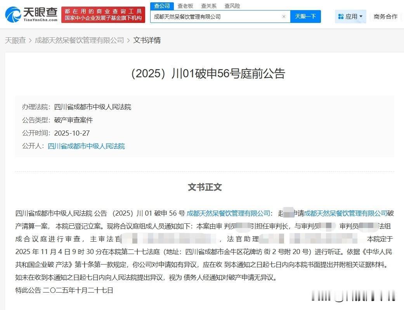
Task: Go to 天眼查 breadcrumb home
Action: pyautogui.click(x=16, y=40)
